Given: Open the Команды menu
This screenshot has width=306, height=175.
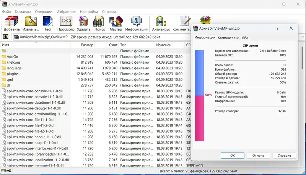Looking at the screenshot, I should point(23,12).
